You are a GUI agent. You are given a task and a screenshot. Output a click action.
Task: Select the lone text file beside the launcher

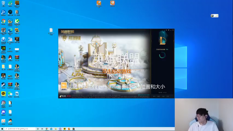click(51, 31)
